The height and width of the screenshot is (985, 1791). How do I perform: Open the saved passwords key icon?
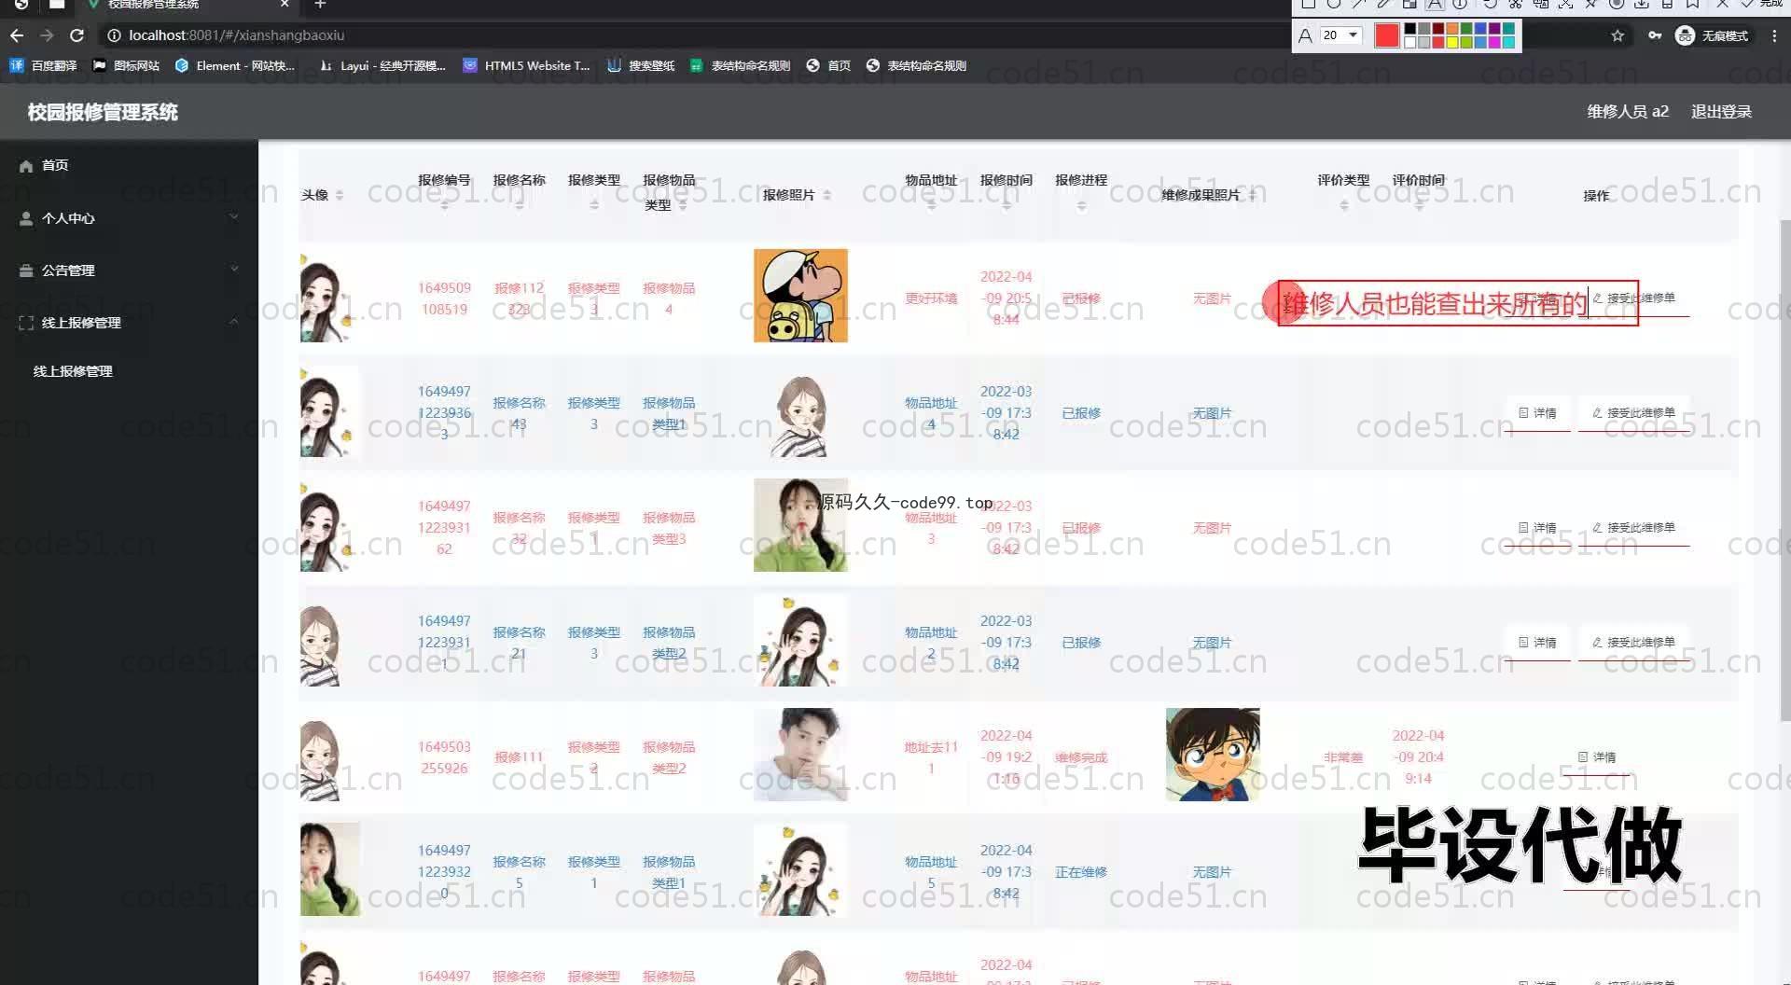point(1654,35)
